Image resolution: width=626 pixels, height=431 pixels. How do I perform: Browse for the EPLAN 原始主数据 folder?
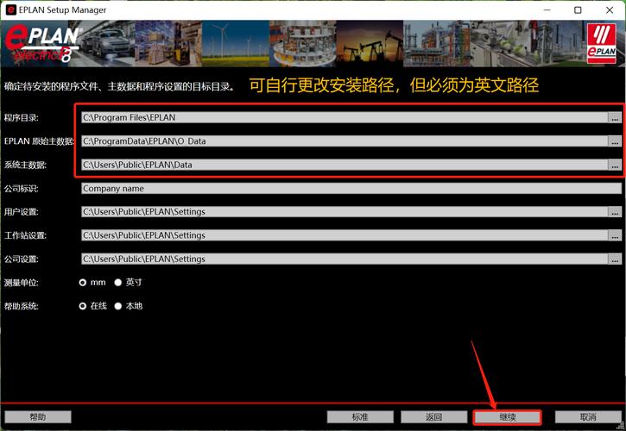click(x=615, y=141)
